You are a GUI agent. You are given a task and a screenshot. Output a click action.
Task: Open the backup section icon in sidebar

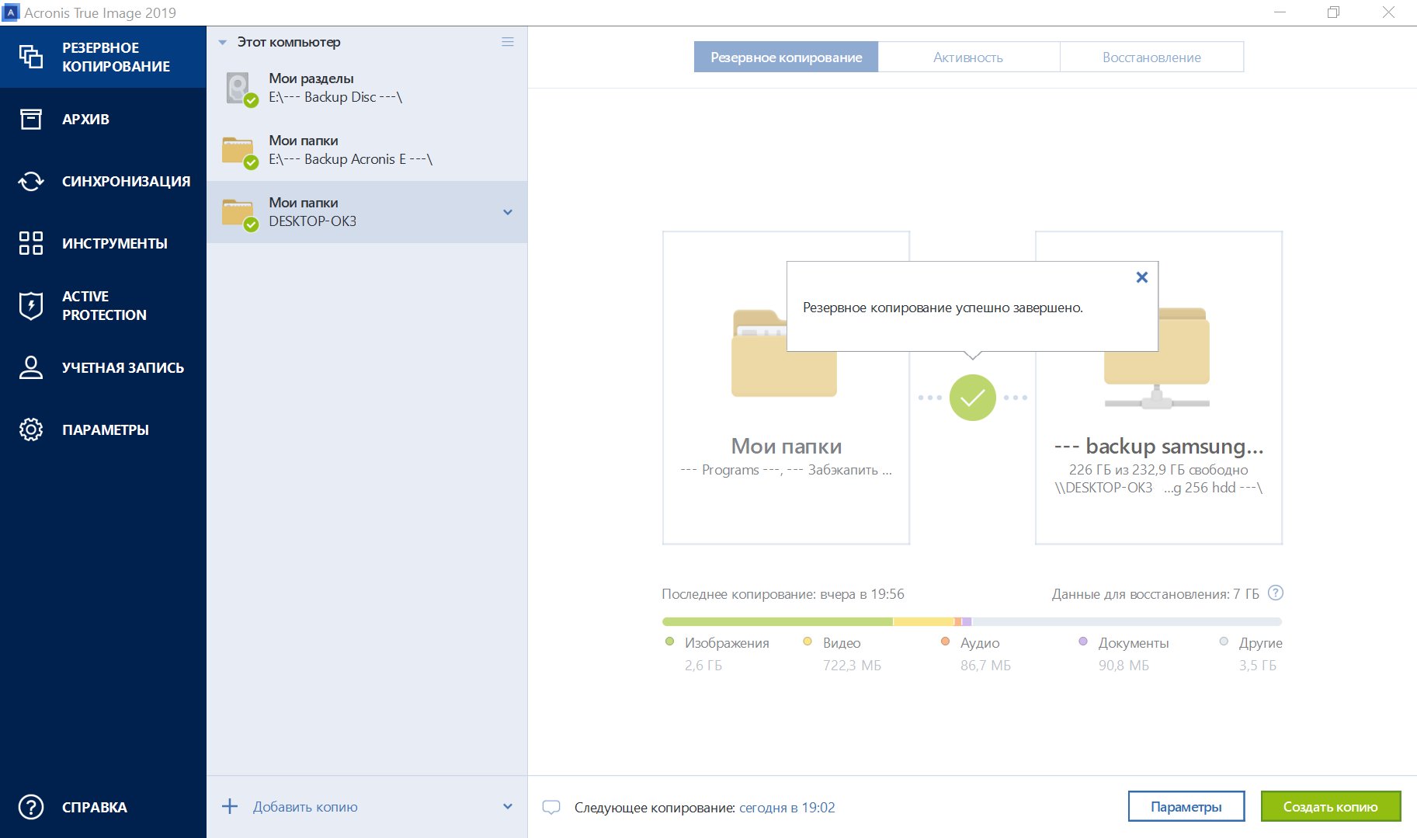pyautogui.click(x=31, y=57)
